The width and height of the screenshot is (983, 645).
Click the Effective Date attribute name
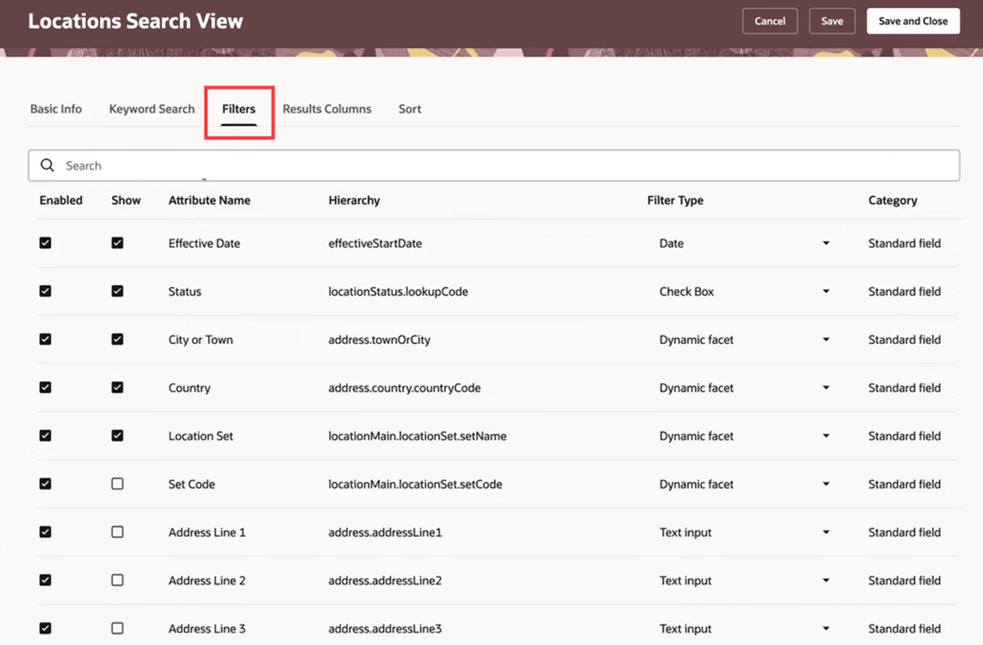click(x=205, y=243)
